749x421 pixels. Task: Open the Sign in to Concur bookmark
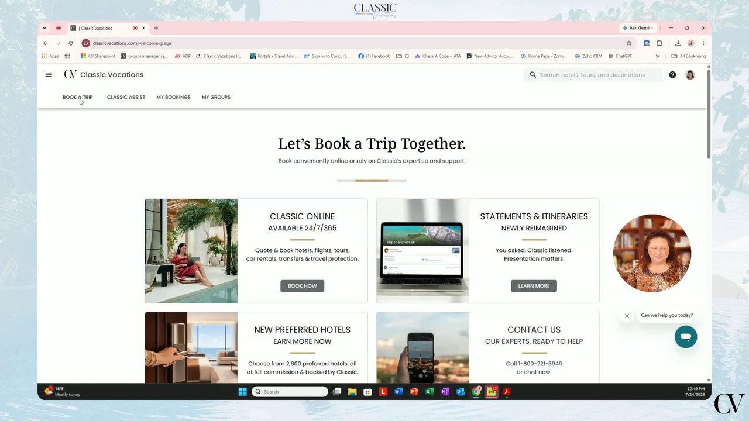point(327,56)
